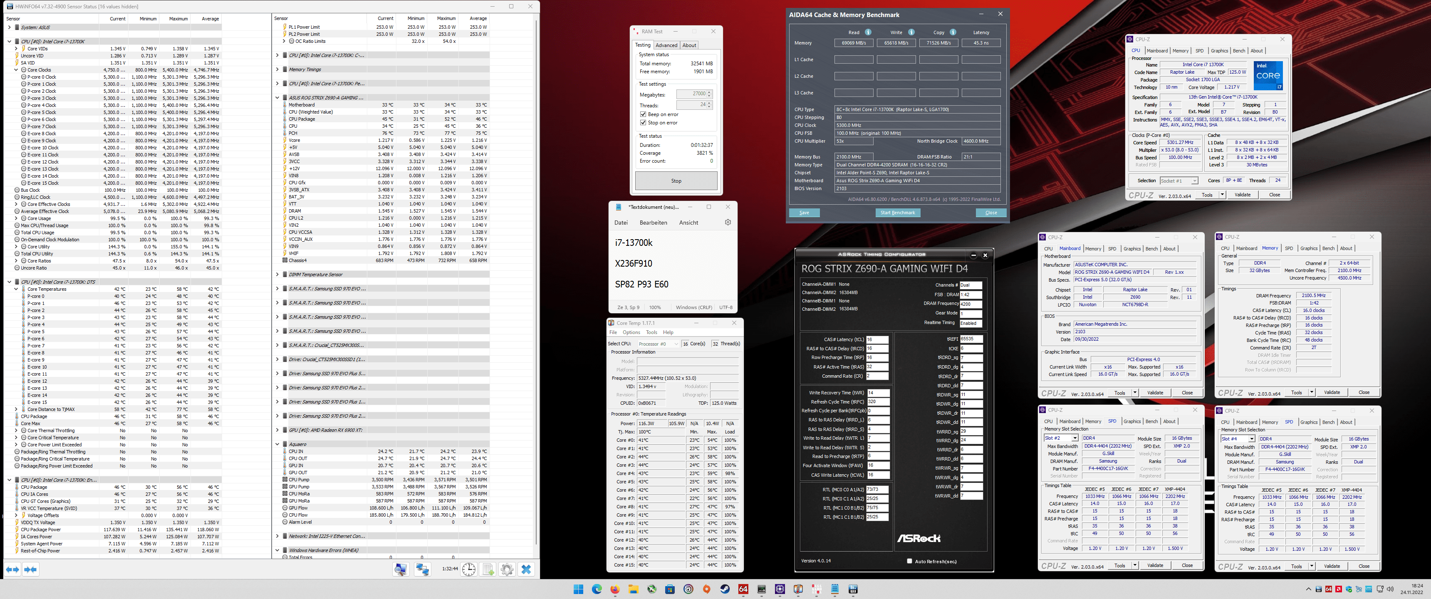Click HWiNFO collapse columns arrows icon

point(31,569)
